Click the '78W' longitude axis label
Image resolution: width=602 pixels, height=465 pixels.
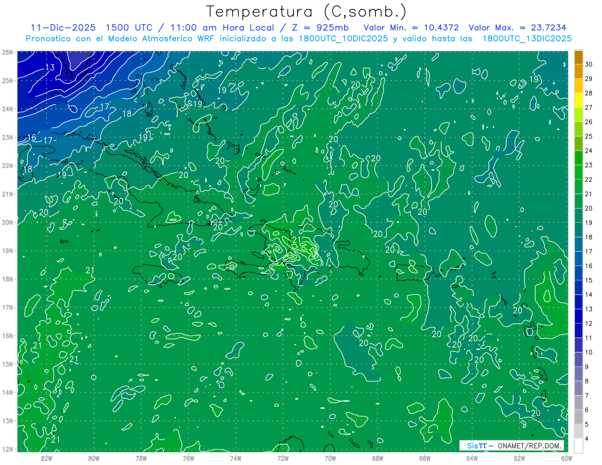click(141, 458)
